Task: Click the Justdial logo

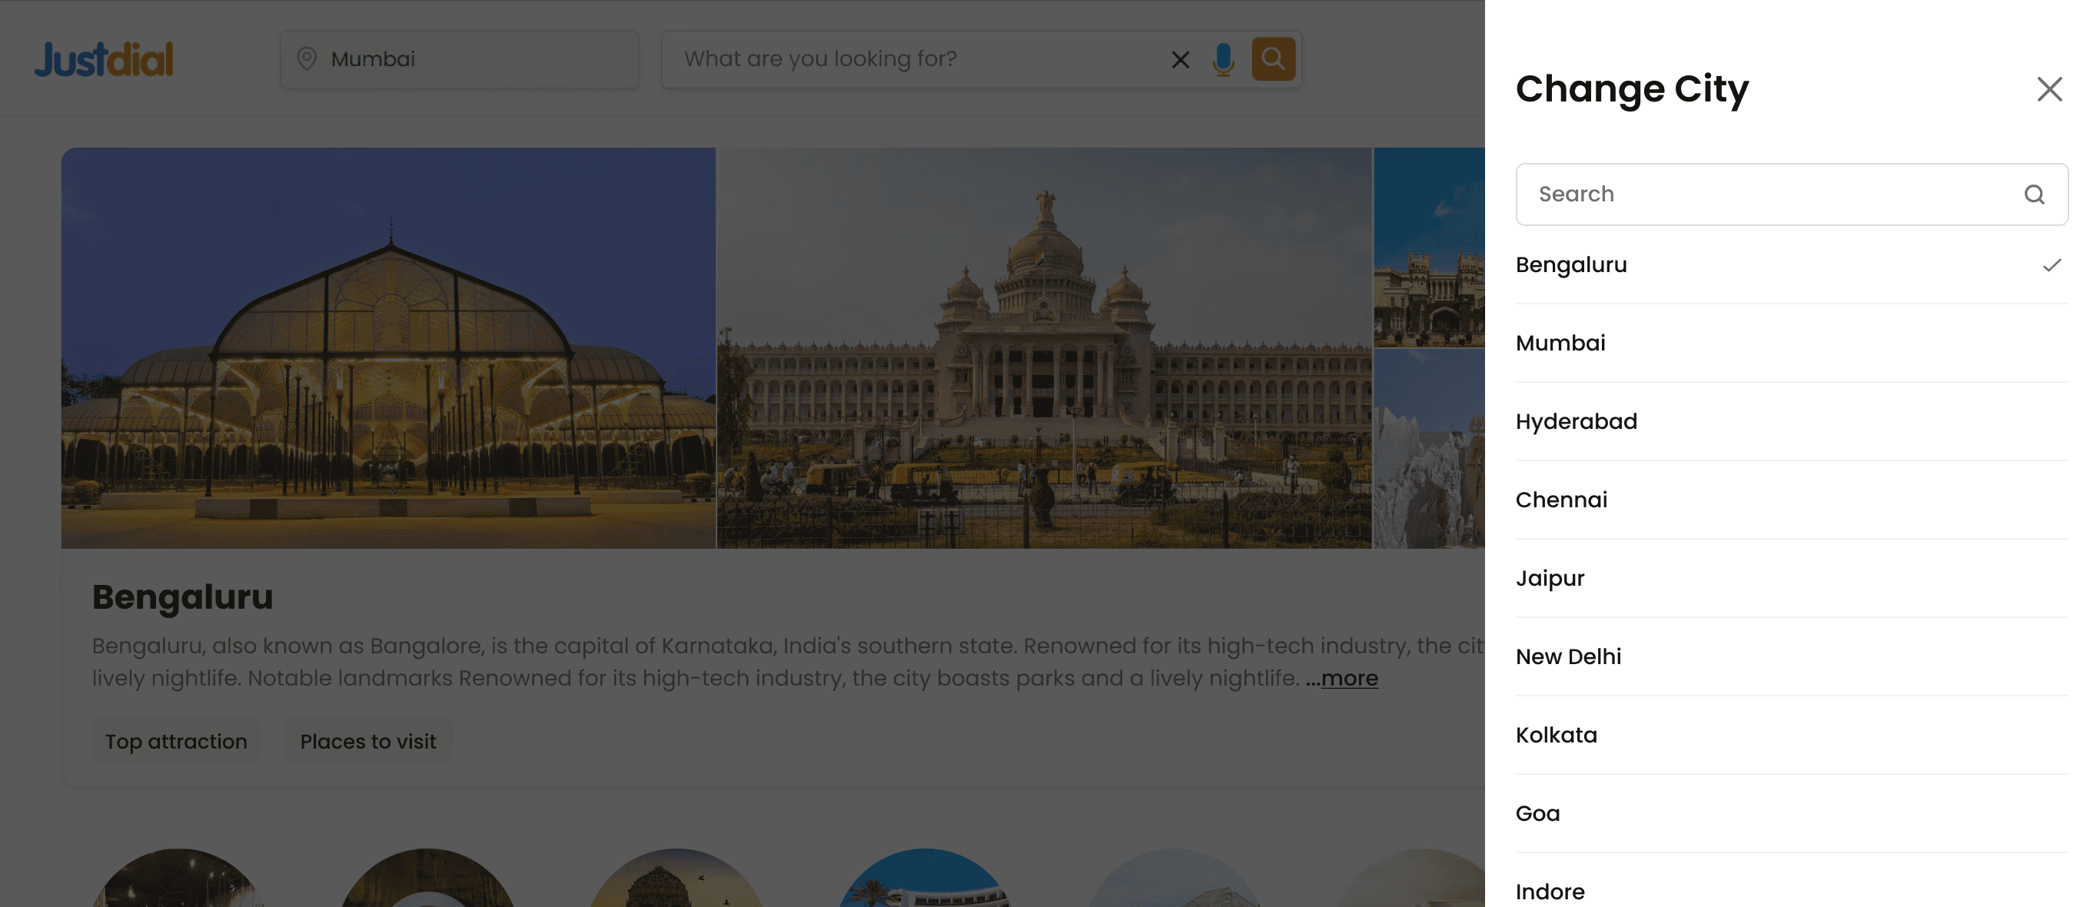Action: click(104, 59)
